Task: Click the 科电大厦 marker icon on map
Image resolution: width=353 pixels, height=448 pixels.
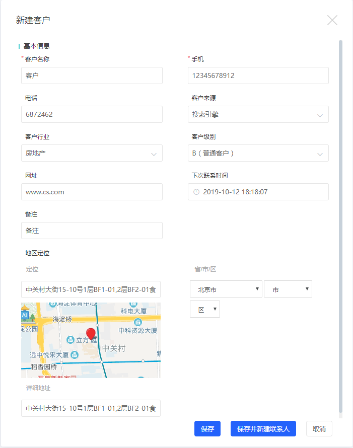Action: pos(133,304)
